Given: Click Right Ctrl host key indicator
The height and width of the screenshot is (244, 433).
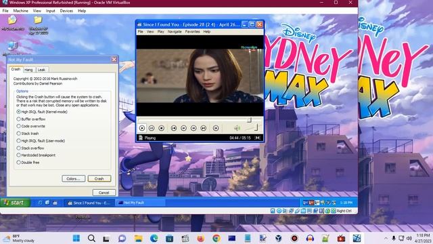Looking at the screenshot, I should 344,211.
